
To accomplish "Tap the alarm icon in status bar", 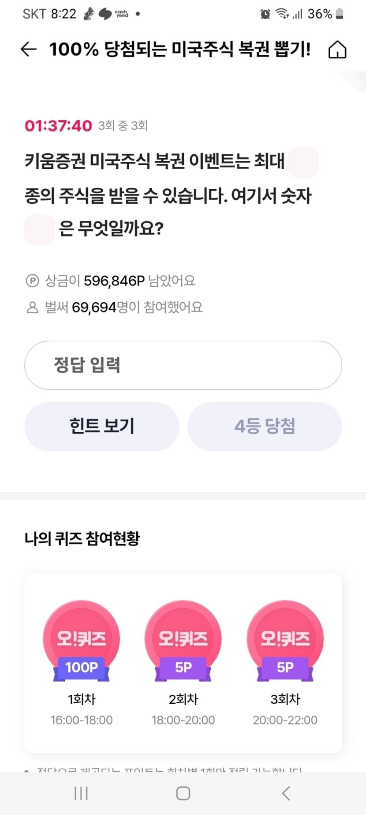I will [265, 14].
